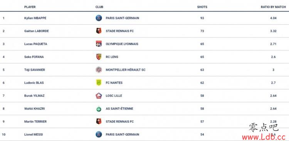Click the Olympique Lyonnais club crest
This screenshot has height=141, width=289.
click(x=99, y=44)
